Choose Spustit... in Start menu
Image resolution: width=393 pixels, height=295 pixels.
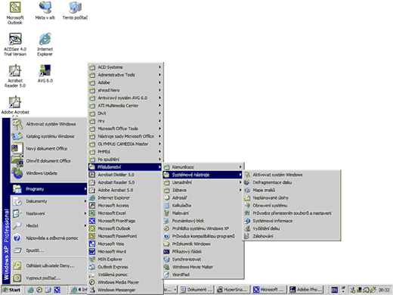coord(48,250)
